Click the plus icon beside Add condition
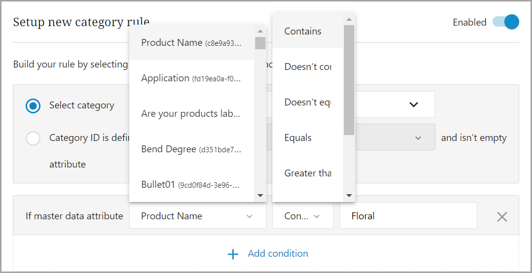532x273 pixels. pos(233,254)
